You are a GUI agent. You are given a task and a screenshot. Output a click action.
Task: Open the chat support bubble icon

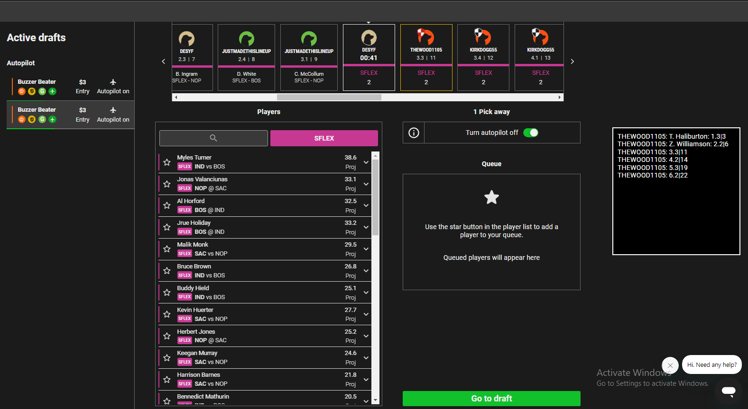pyautogui.click(x=729, y=391)
